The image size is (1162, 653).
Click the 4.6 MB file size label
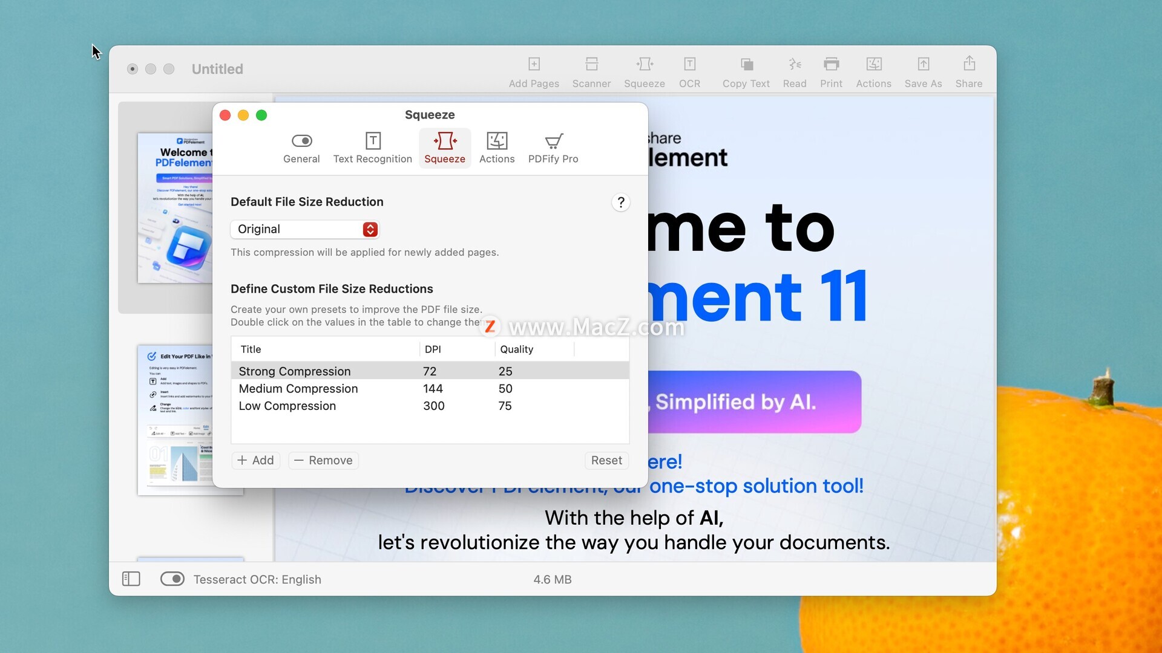[x=553, y=579]
